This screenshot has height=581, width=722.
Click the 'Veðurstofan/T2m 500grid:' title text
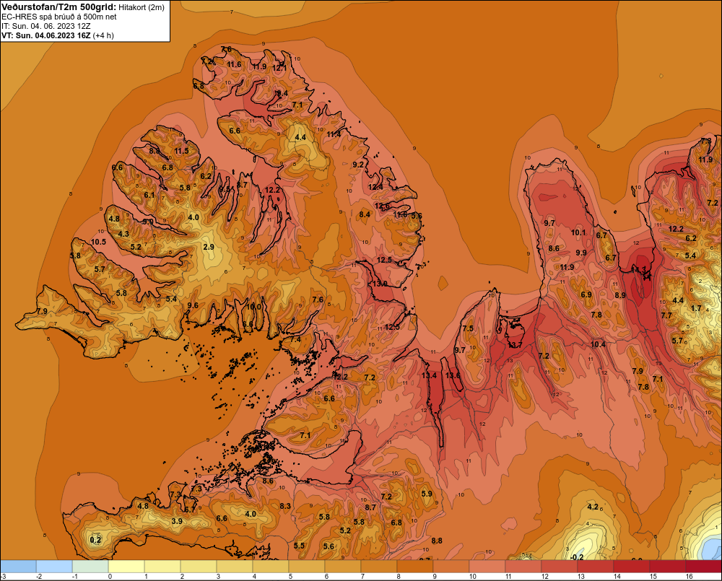click(x=59, y=7)
